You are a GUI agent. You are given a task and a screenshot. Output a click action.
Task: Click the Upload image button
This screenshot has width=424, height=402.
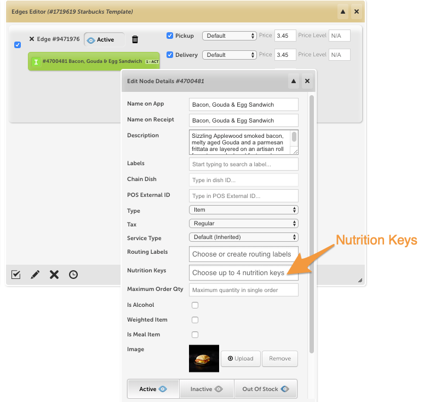(240, 359)
